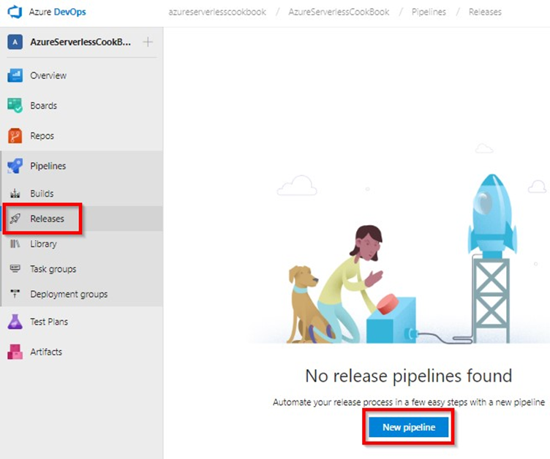Click the AzureServerlessCookB... project title
550x459 pixels.
point(80,42)
